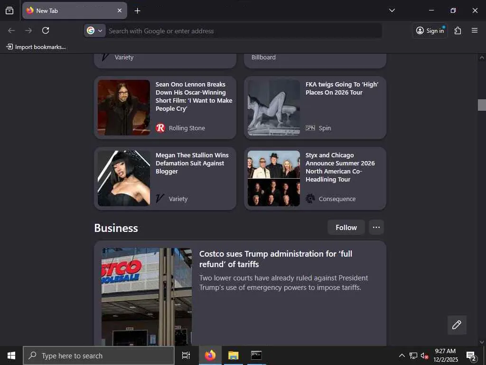Click the Spin source logo icon
486x365 pixels.
coord(310,128)
